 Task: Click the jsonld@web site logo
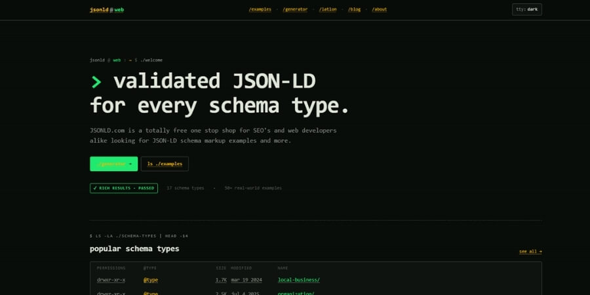point(106,10)
